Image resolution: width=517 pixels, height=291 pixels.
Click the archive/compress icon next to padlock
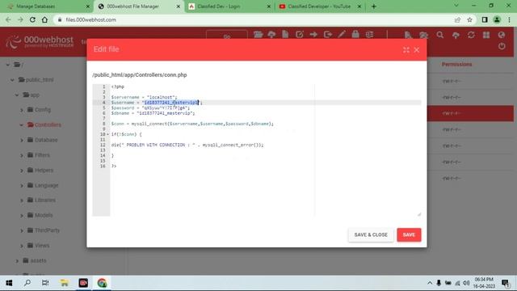click(370, 34)
